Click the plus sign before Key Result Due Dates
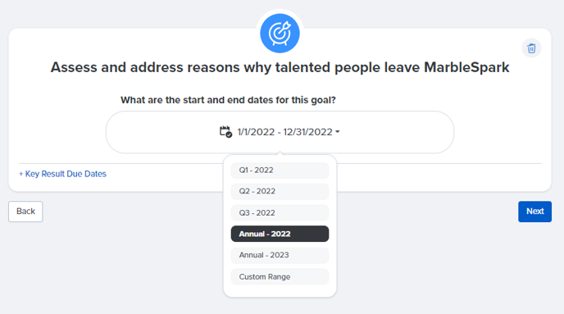This screenshot has width=564, height=314. point(20,174)
